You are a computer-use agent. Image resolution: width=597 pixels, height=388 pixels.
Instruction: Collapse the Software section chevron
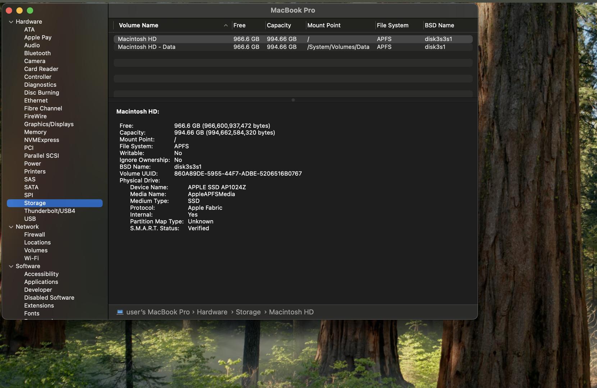click(x=11, y=267)
